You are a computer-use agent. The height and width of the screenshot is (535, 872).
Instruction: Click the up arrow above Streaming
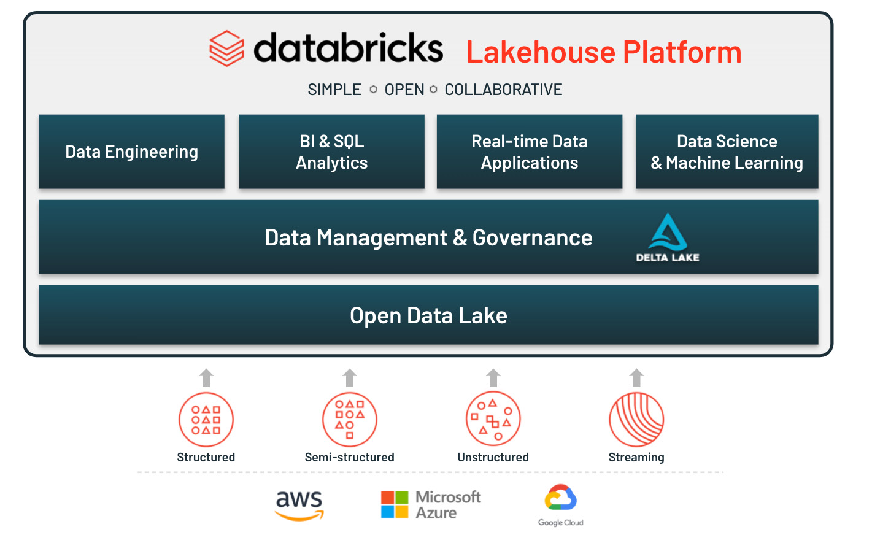coord(637,377)
